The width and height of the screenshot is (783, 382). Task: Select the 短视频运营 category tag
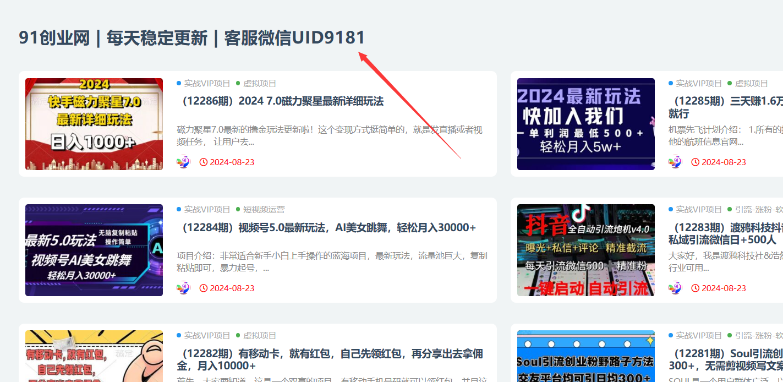(264, 210)
